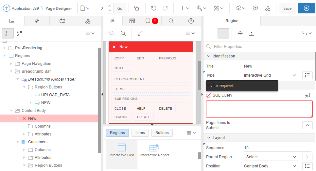Open the Utilities wrench menu
The image size is (316, 171).
[x=201, y=8]
